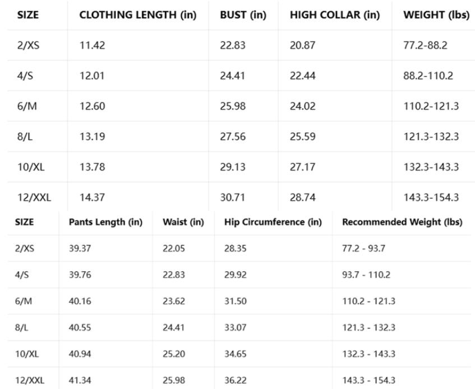Select the 40.55 pants length cell
This screenshot has height=389, width=475.
click(80, 327)
